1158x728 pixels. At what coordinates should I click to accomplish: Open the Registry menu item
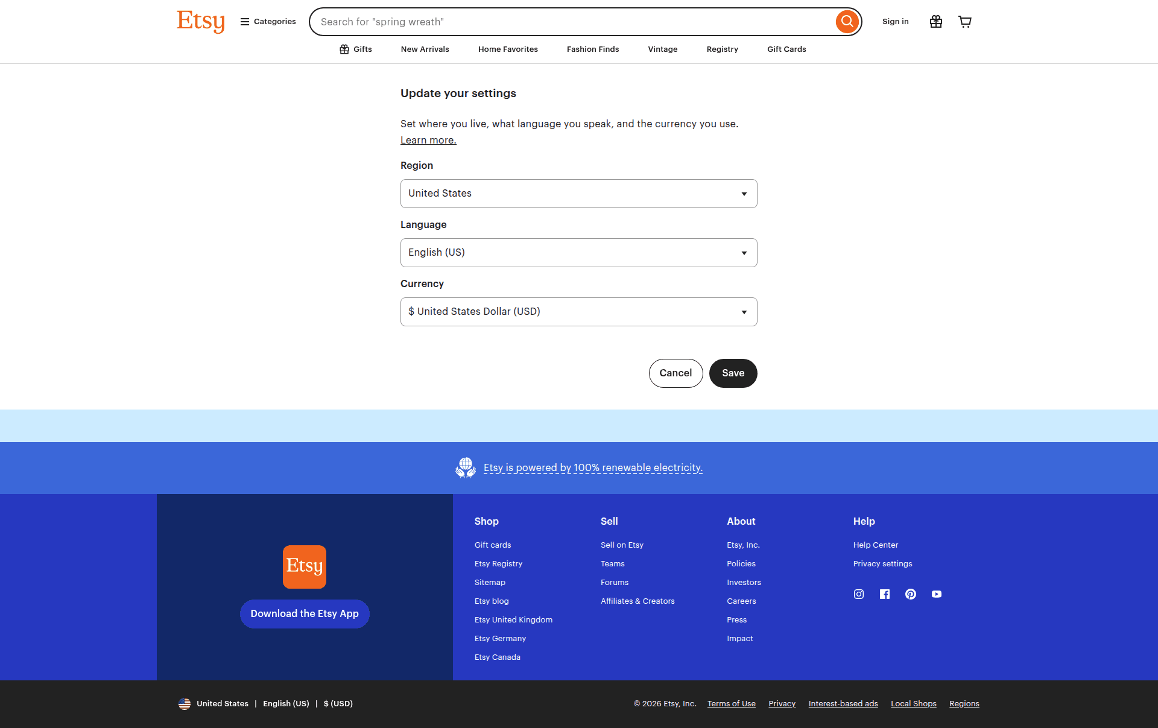click(723, 49)
